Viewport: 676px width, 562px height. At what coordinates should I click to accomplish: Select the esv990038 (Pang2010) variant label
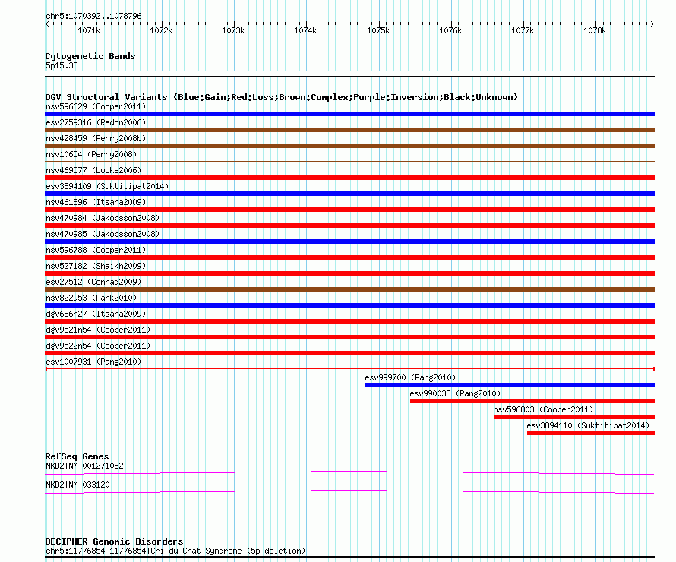click(x=455, y=393)
